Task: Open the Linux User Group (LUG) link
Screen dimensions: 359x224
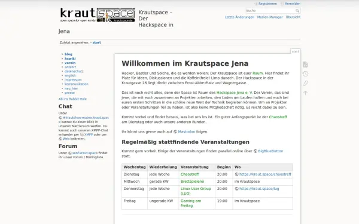Action: click(196, 191)
